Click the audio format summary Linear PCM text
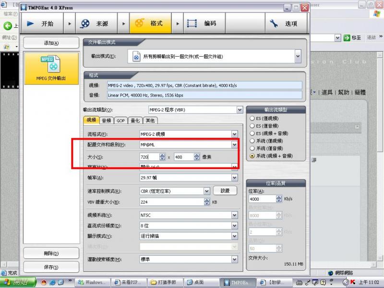Image resolution: width=384 pixels, height=288 pixels. tap(204, 95)
